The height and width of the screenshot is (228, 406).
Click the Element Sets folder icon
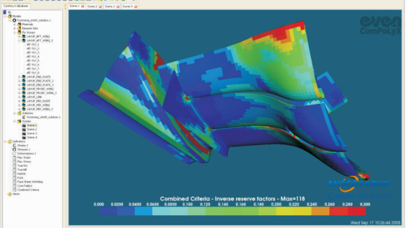click(x=19, y=28)
